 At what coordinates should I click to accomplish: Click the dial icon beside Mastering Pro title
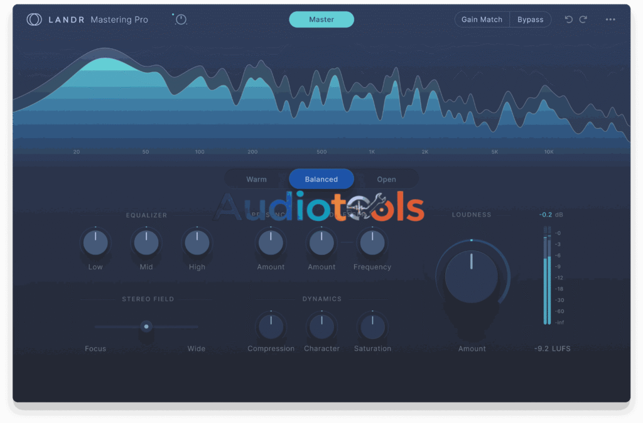click(181, 19)
